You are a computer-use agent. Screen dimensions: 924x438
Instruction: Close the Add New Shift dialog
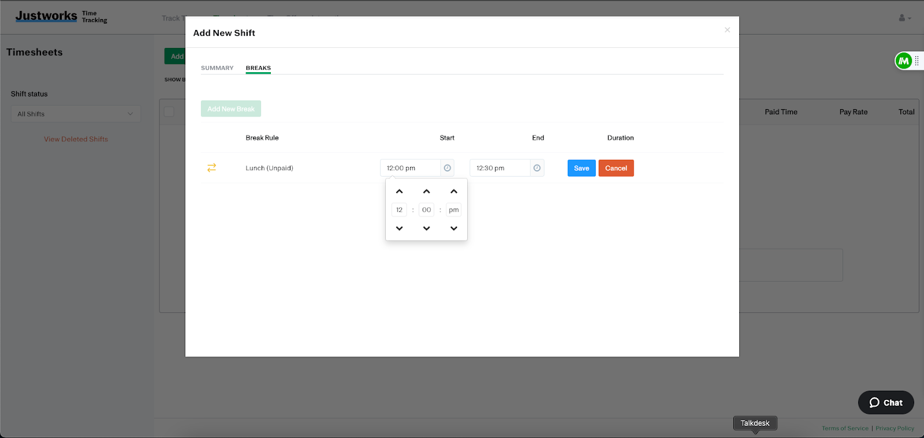pyautogui.click(x=727, y=30)
